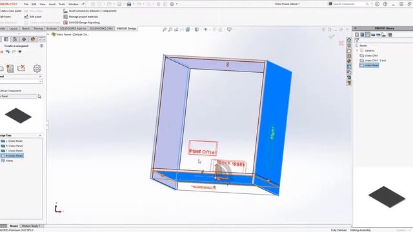Click the print icon in the top toolbar
The width and height of the screenshot is (413, 232).
129,4
